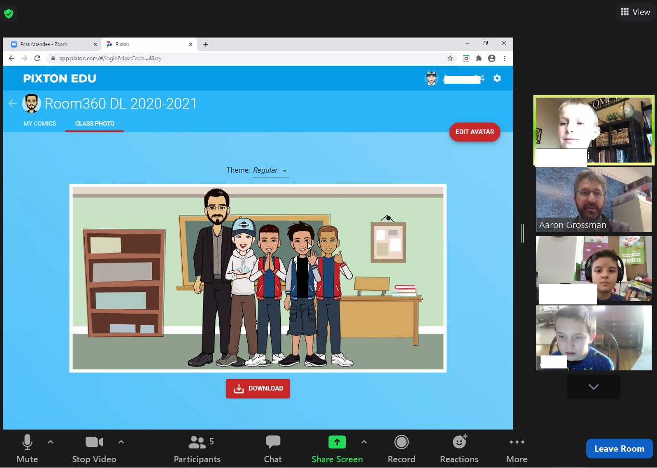
Task: Click the green encryption shield icon
Action: 9,13
